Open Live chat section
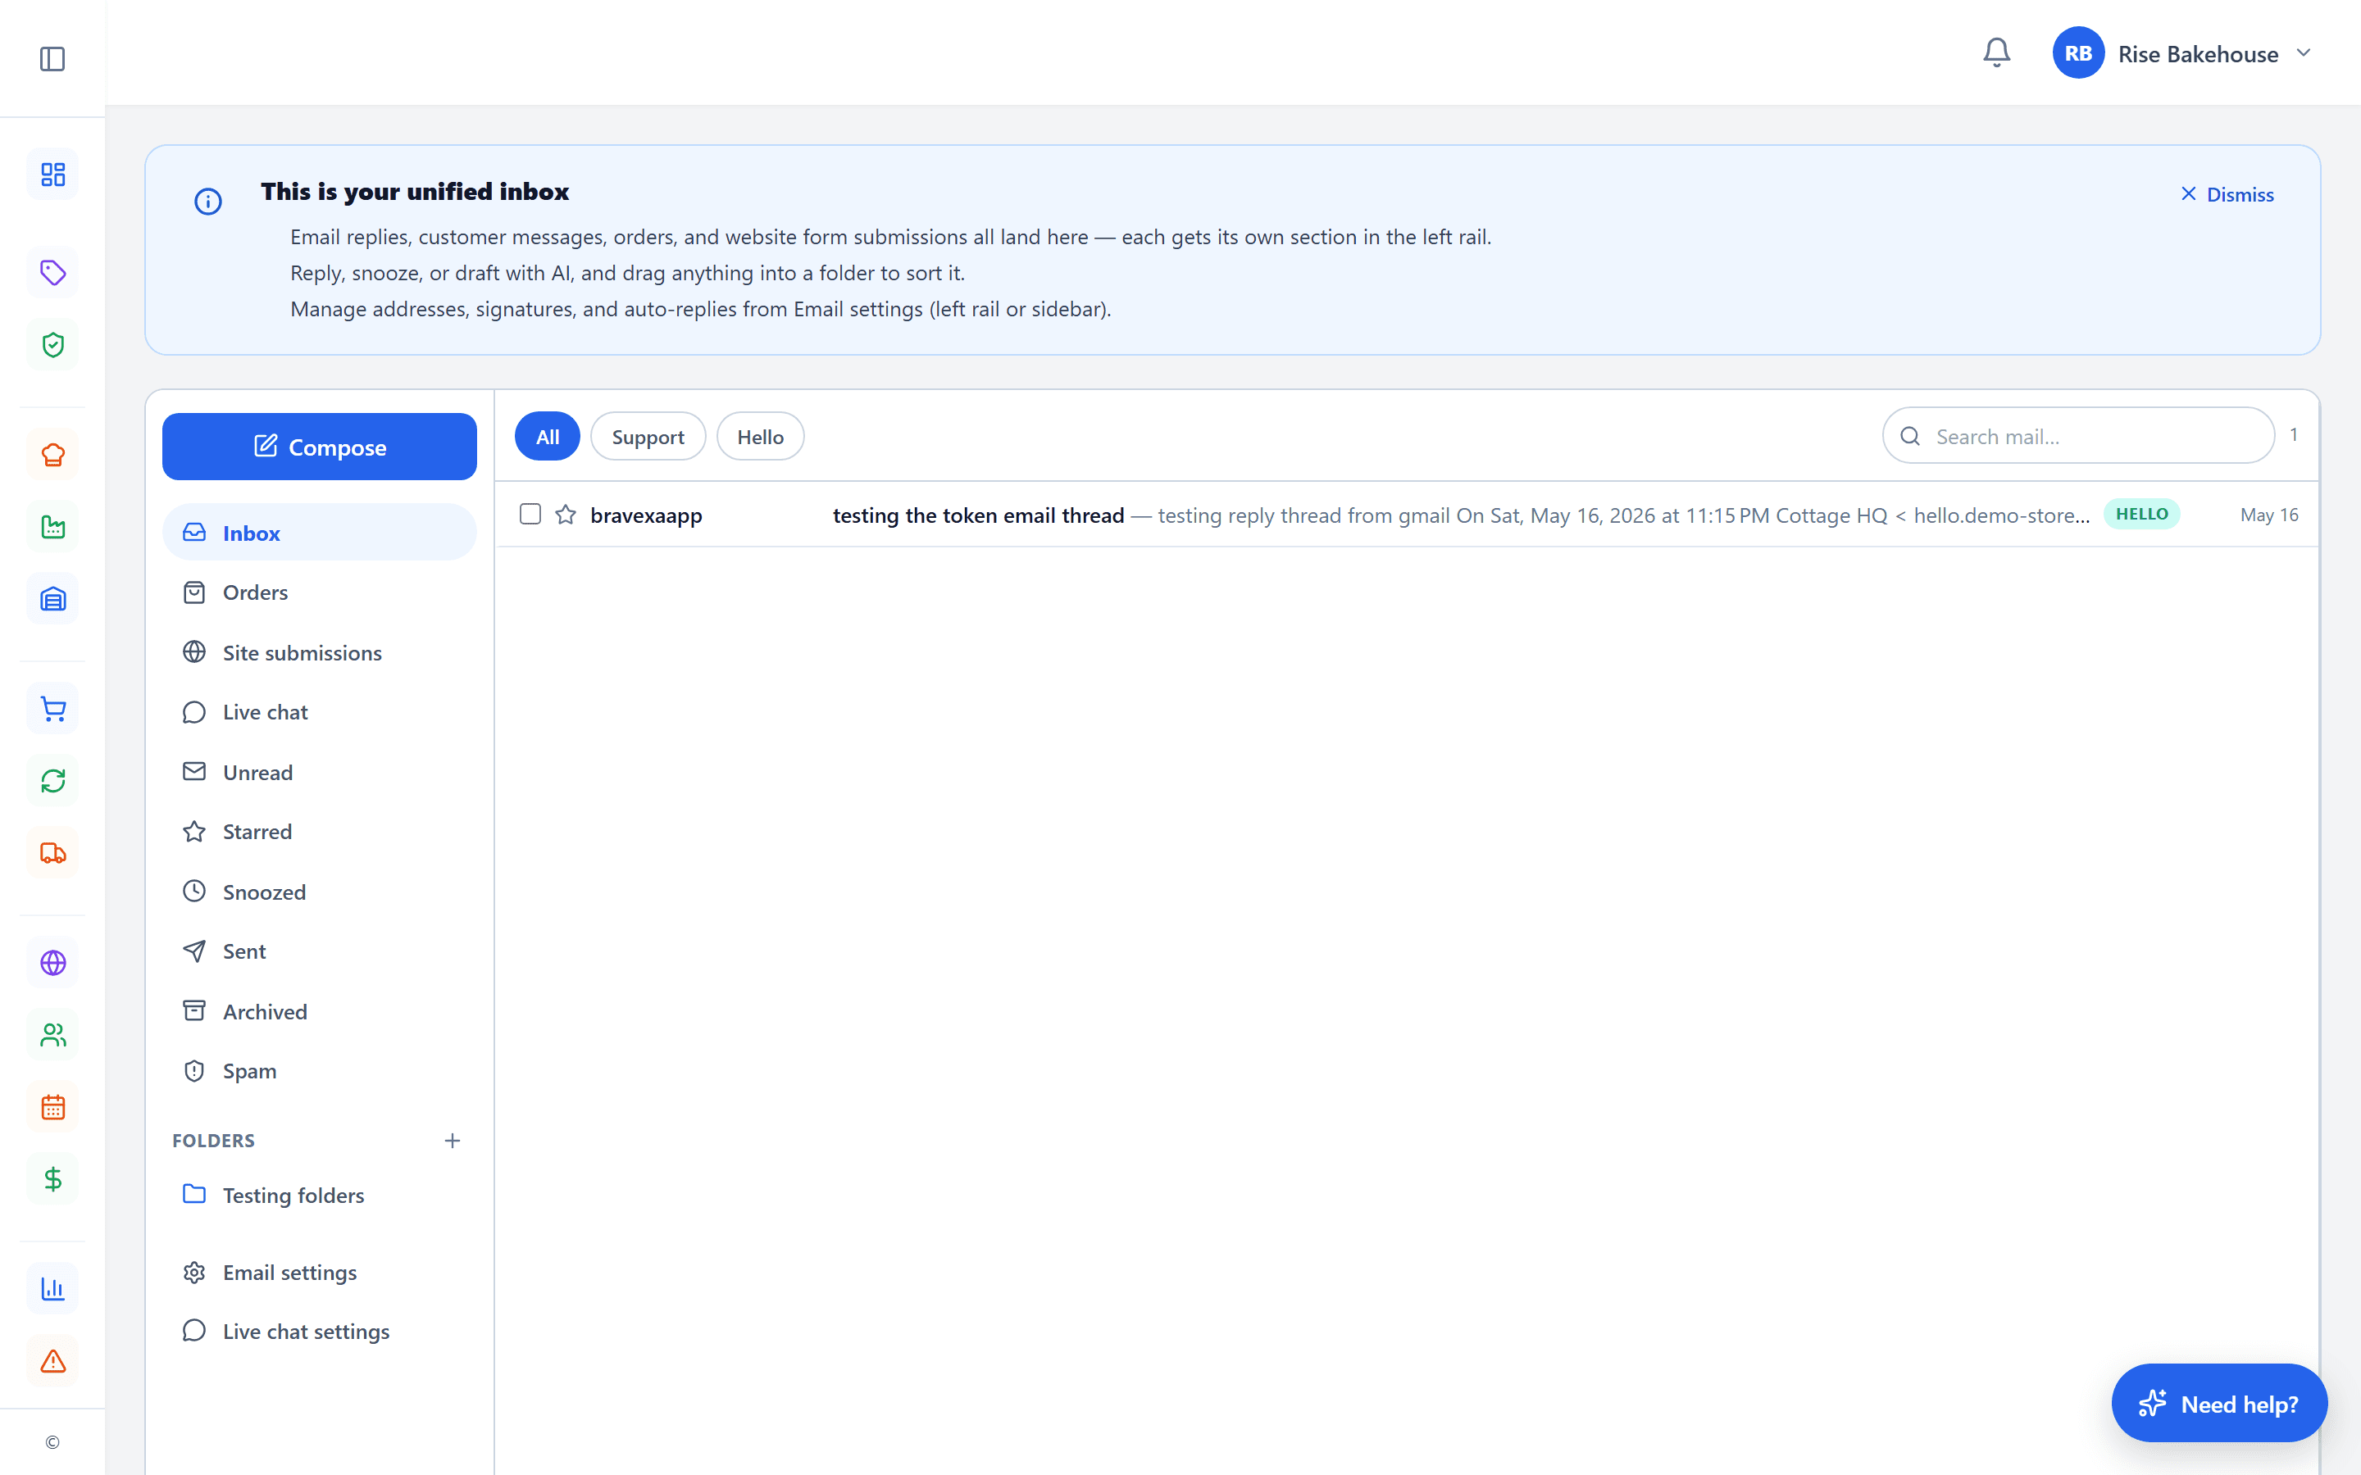Screen dimensions: 2361x1475 [319, 712]
